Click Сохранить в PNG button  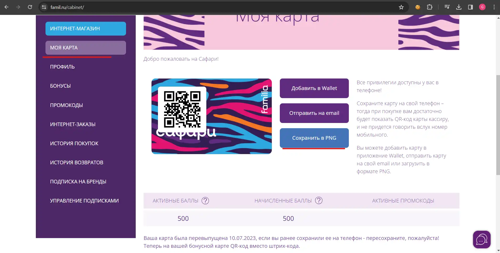[314, 138]
